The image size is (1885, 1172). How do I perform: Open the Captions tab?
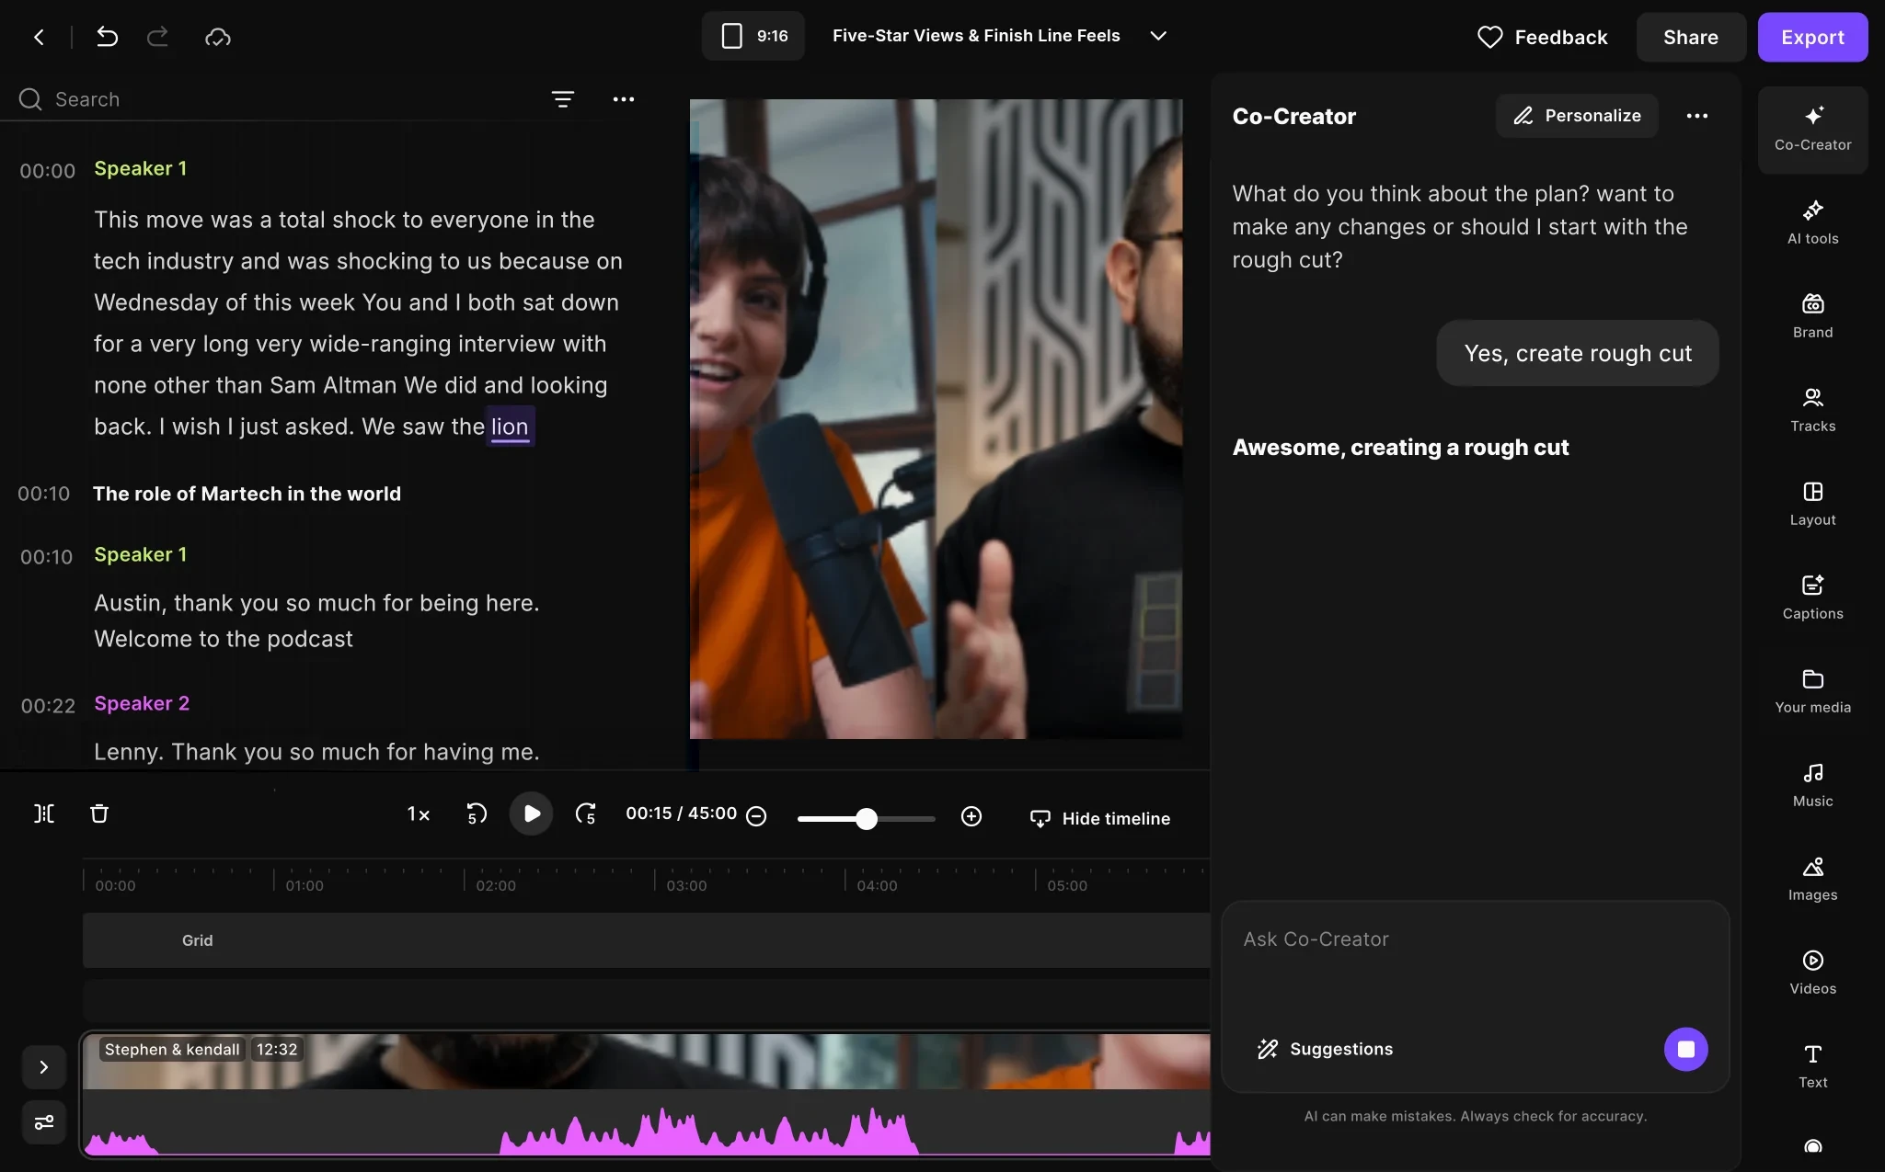pos(1812,598)
